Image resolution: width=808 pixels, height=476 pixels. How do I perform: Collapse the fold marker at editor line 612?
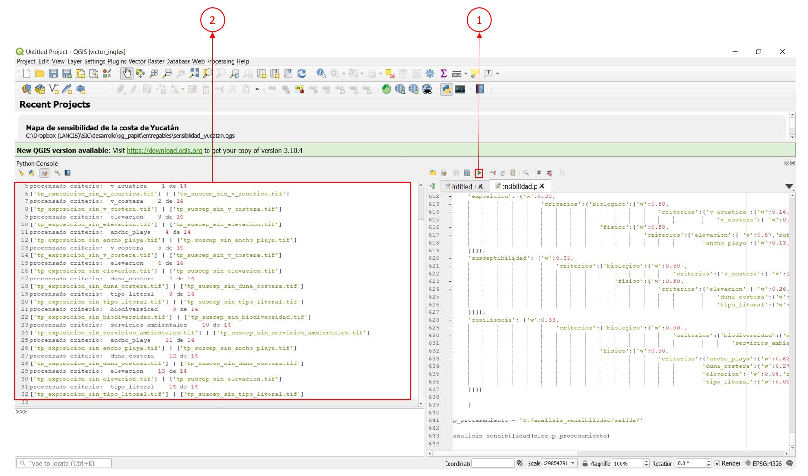450,196
